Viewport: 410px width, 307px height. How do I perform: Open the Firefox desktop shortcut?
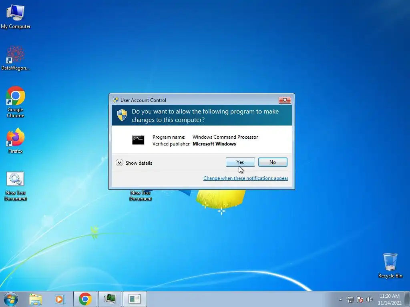click(16, 140)
